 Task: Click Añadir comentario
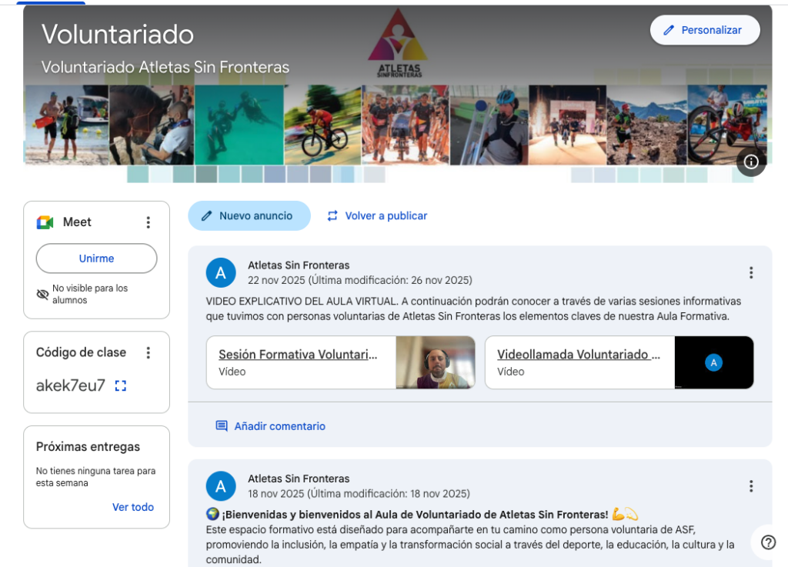(271, 426)
